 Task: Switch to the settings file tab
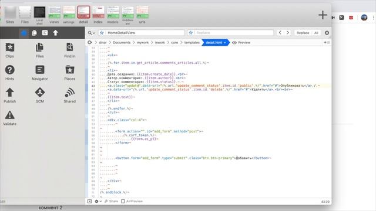point(69,15)
